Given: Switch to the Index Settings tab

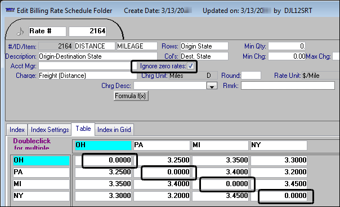Looking at the screenshot, I should tap(50, 130).
